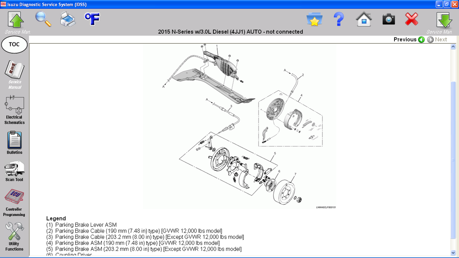Click the green up arrow Service Man icon
Viewport: 459px width, 258px height.
16,20
